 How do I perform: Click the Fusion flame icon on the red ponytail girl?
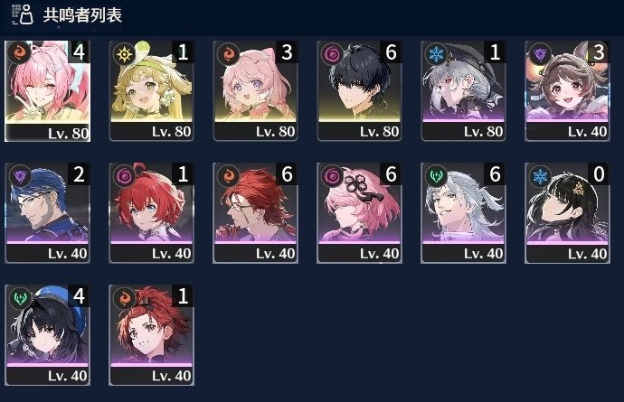click(125, 298)
